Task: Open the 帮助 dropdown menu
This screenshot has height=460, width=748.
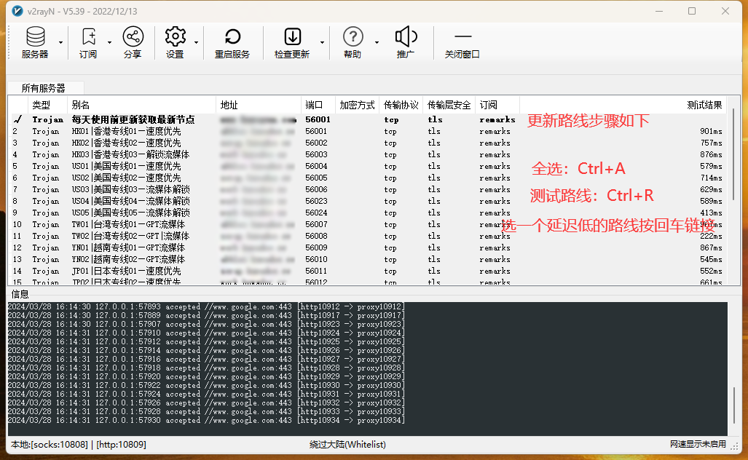Action: [376, 42]
